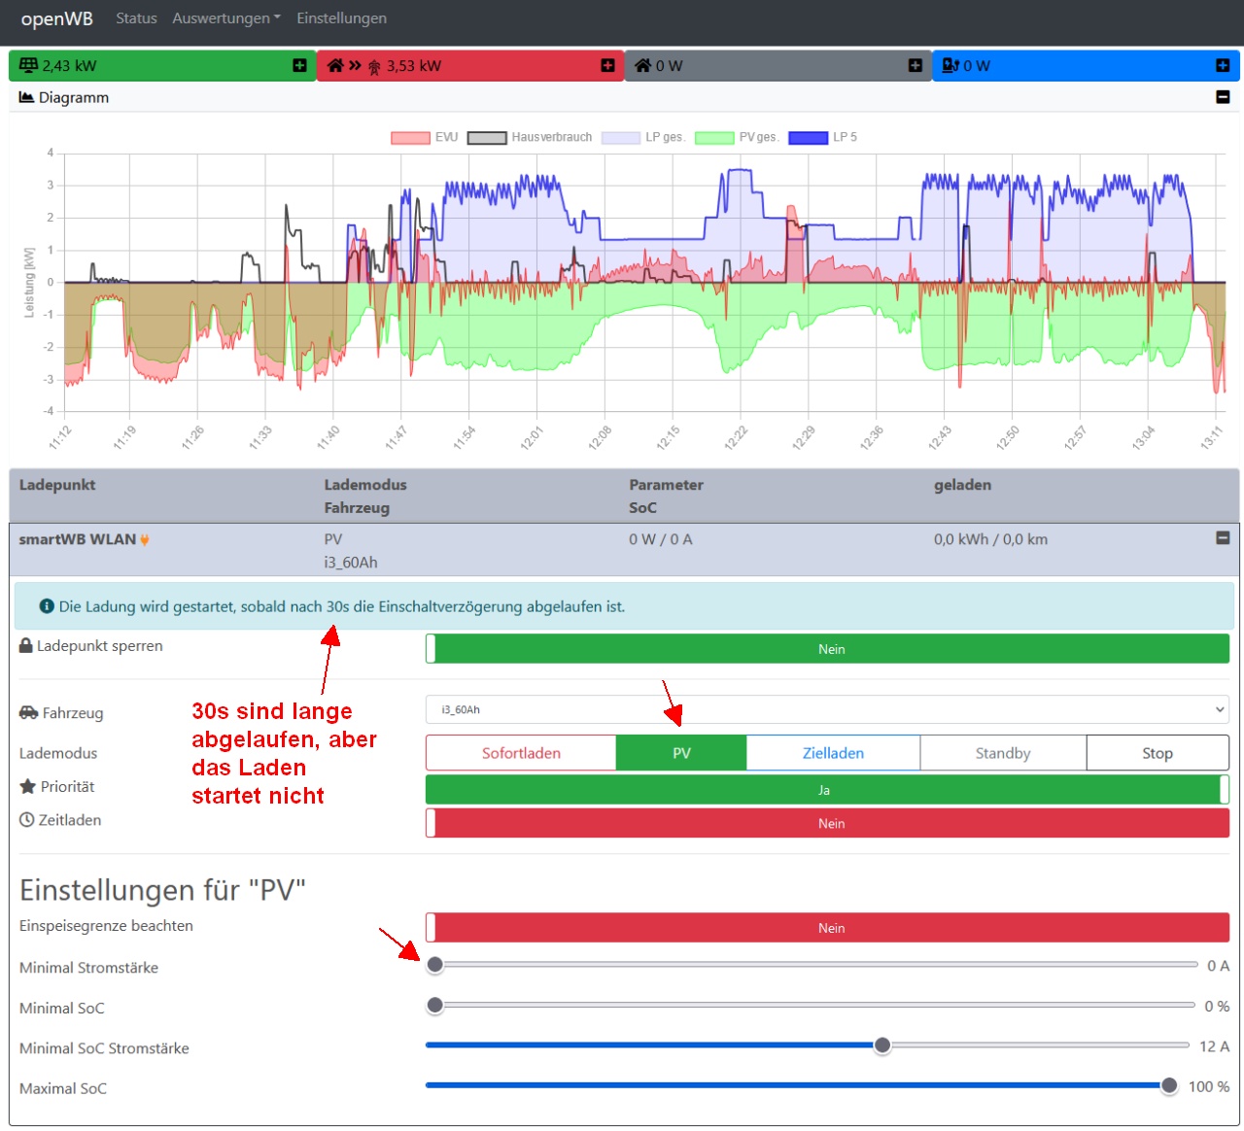Open Einstellungen in the top navigation
This screenshot has height=1131, width=1244.
[x=341, y=18]
